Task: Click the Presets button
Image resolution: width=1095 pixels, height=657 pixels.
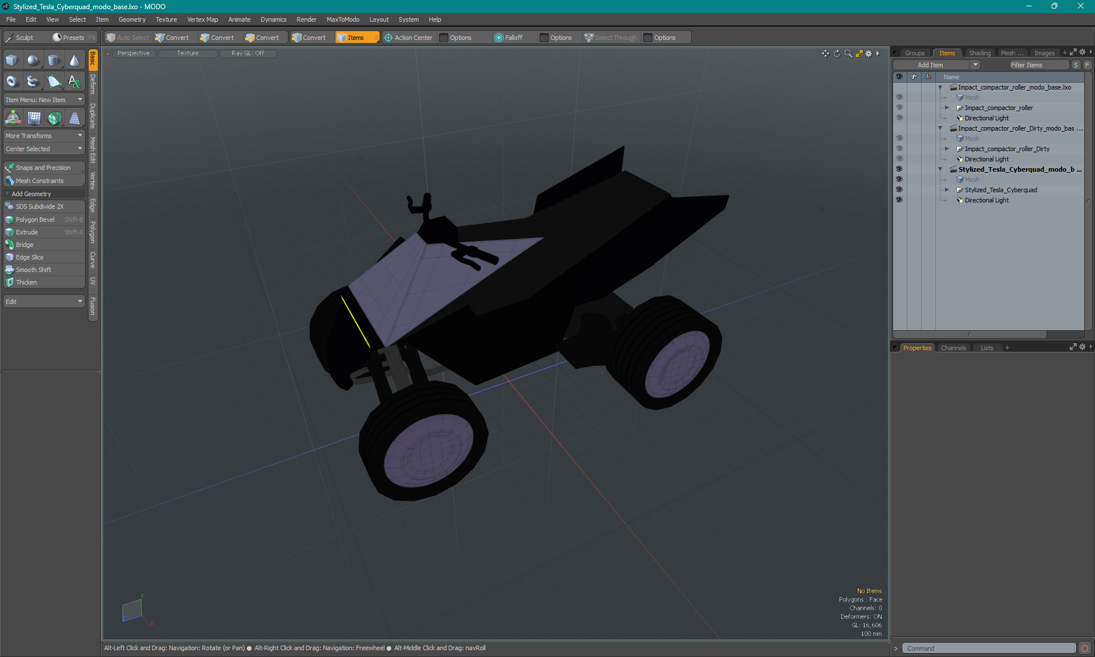Action: 74,38
